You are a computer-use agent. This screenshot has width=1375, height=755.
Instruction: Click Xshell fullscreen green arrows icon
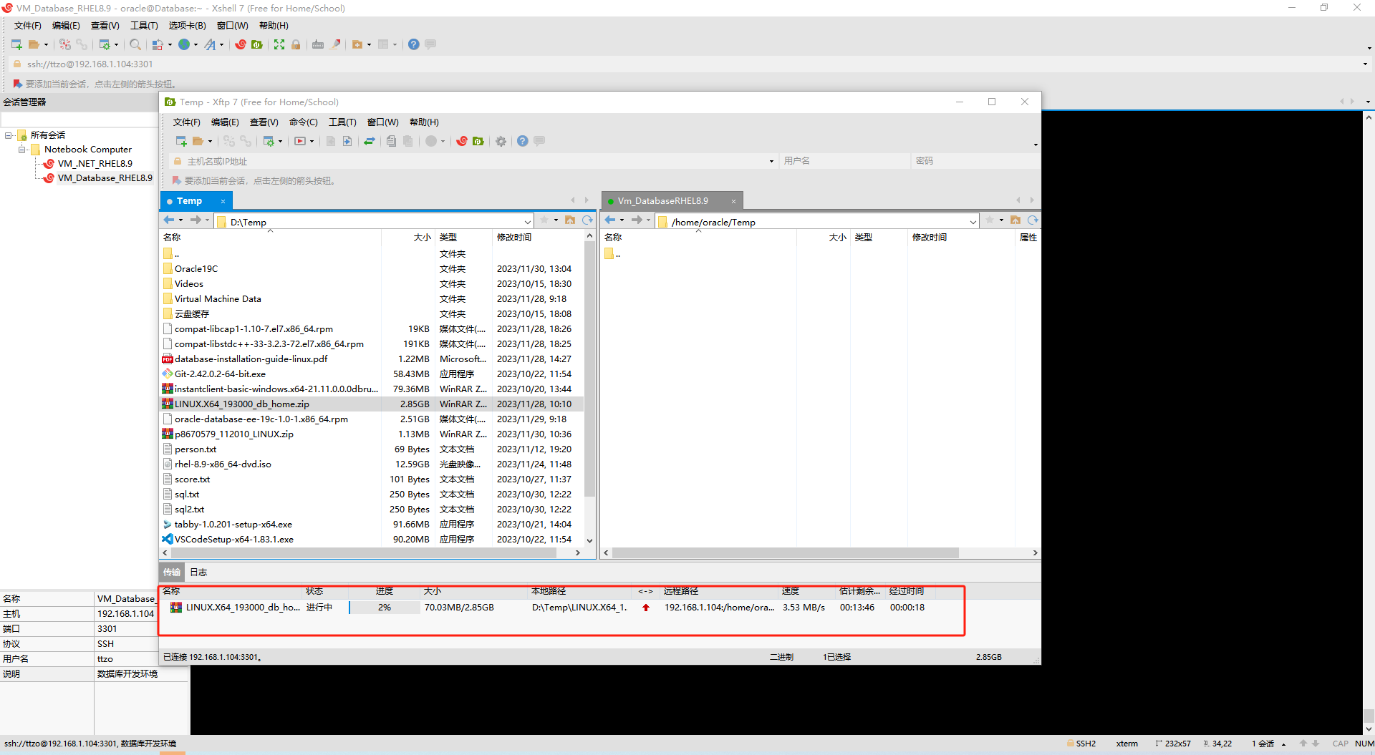point(279,44)
